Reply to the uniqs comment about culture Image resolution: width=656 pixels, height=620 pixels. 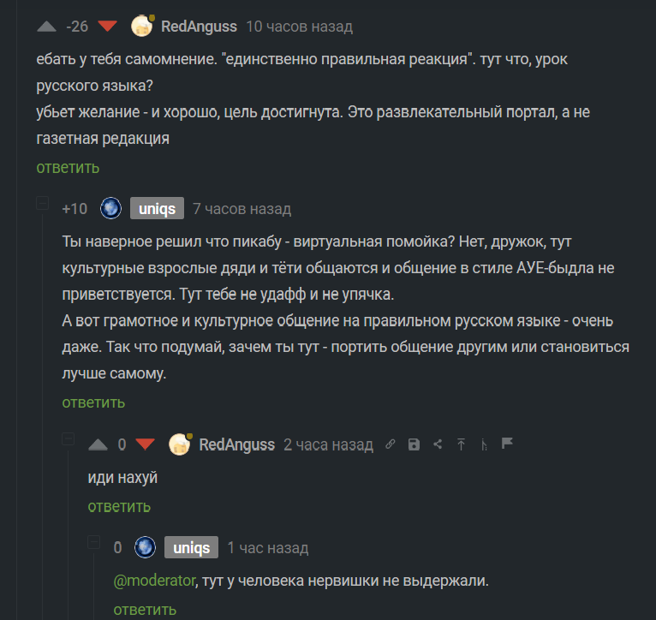pyautogui.click(x=93, y=402)
